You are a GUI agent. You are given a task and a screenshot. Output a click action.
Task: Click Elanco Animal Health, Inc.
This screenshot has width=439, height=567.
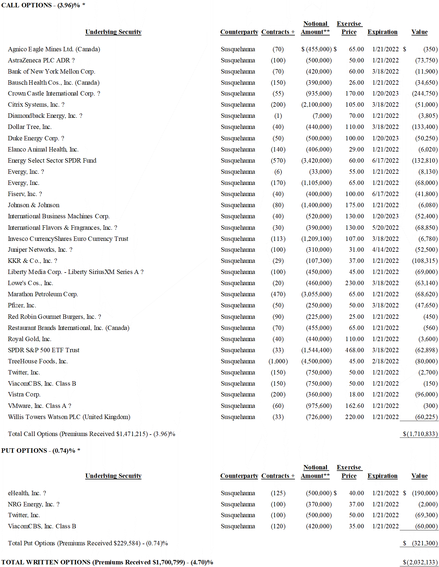point(43,149)
